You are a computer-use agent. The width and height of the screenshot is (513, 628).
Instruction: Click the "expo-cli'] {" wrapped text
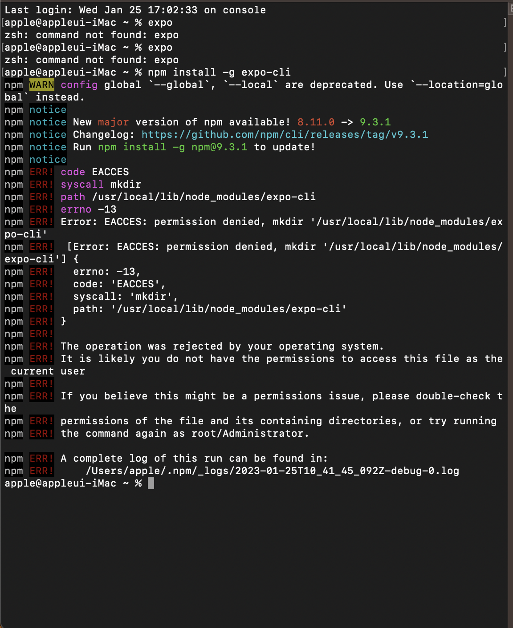[x=42, y=259]
